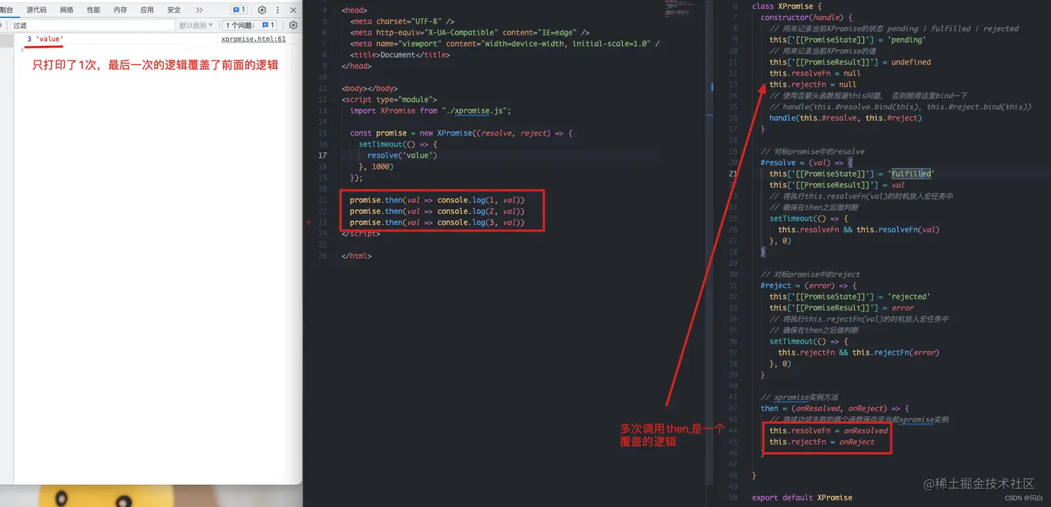Focus the 过滤 console filter field

coord(92,25)
